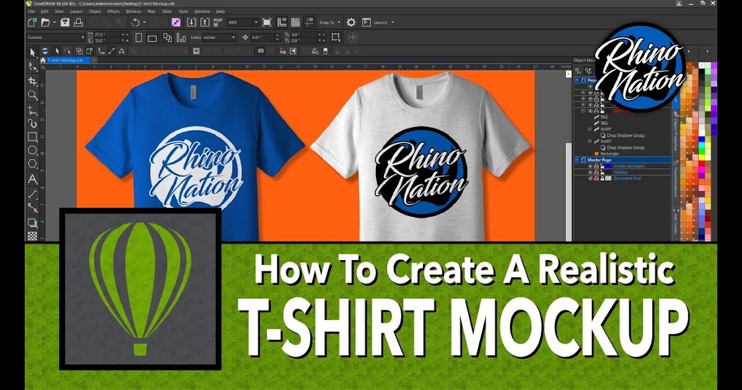
Task: Select the Drop Shadow tool
Action: [x=33, y=222]
